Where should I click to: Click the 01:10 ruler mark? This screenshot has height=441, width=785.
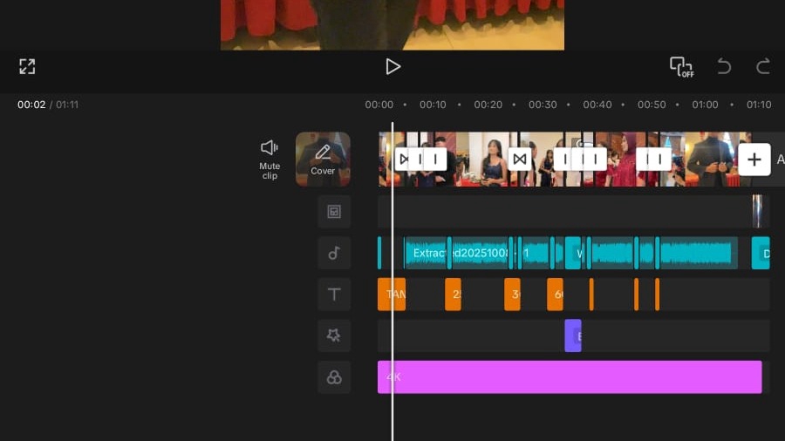point(759,105)
